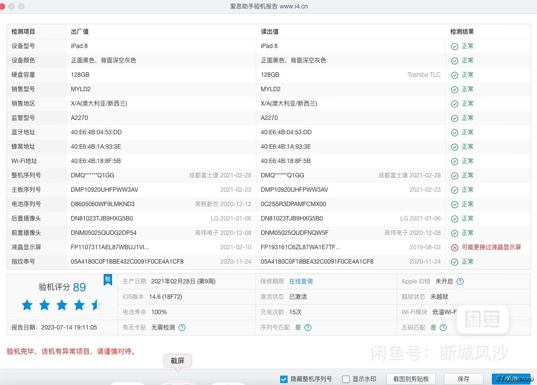Click the question mark next to 无需检测
The height and width of the screenshot is (385, 537).
182,328
